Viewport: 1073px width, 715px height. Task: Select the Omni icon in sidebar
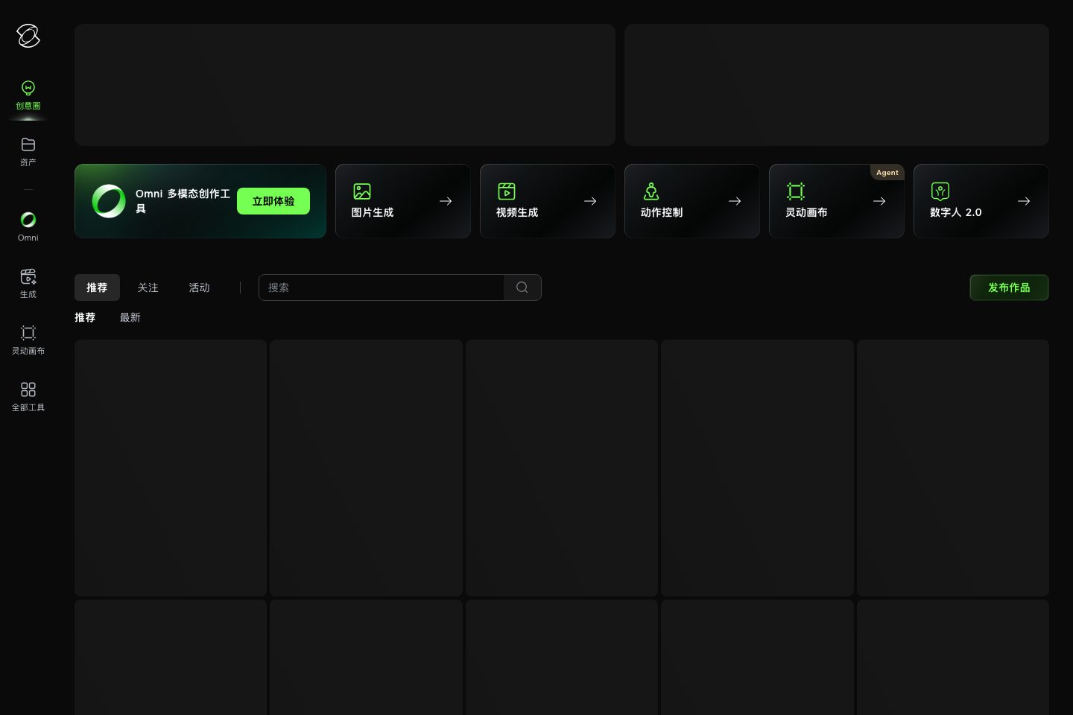pyautogui.click(x=28, y=220)
